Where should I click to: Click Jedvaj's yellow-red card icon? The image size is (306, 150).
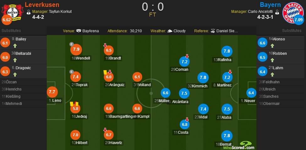click(74, 104)
